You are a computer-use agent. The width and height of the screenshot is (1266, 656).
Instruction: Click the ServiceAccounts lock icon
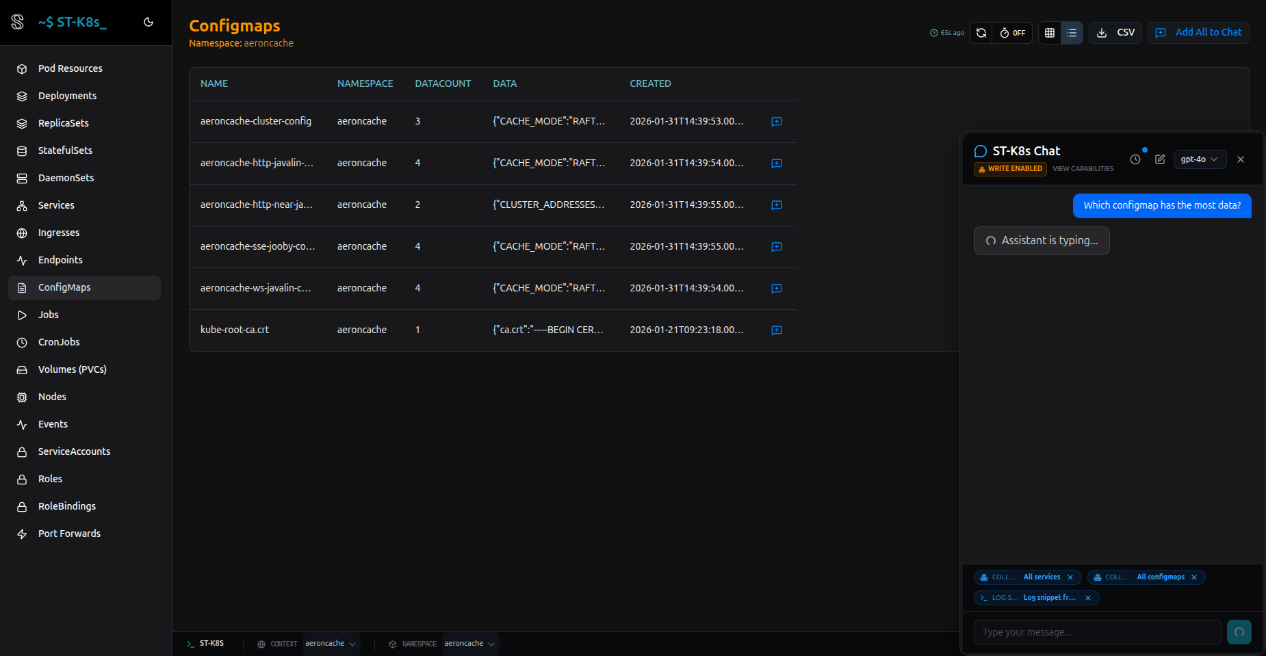coord(22,452)
